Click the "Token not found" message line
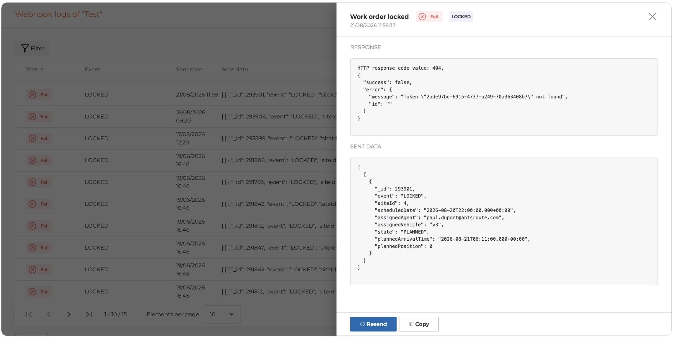The height and width of the screenshot is (338, 673). click(468, 97)
